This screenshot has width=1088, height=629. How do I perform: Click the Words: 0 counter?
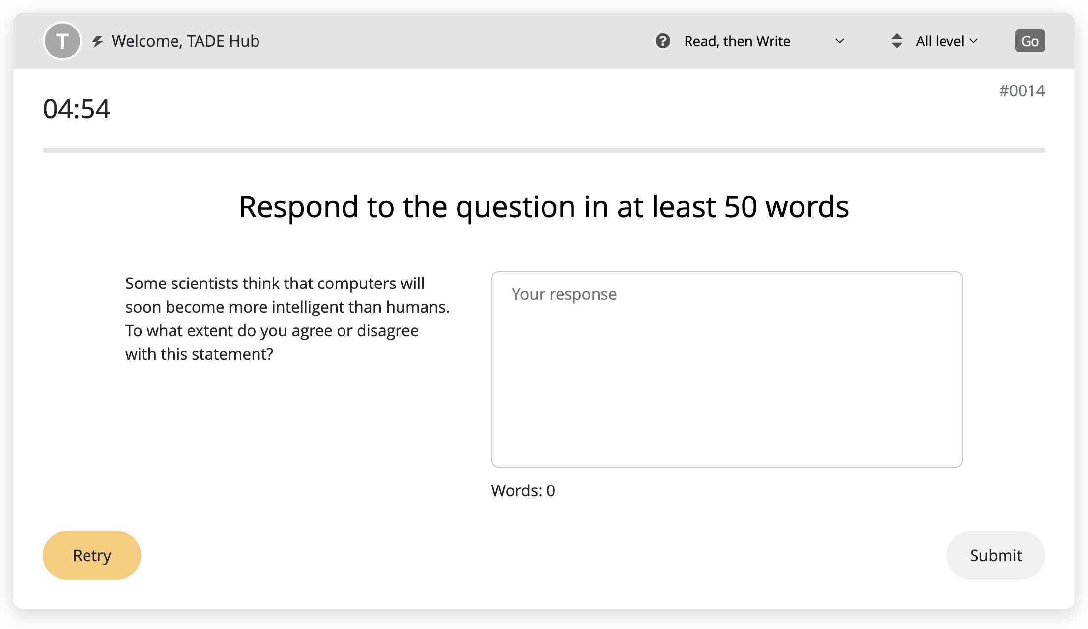tap(523, 490)
